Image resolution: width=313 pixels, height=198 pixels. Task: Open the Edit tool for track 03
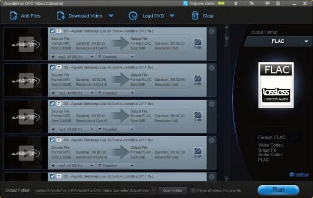(198, 116)
